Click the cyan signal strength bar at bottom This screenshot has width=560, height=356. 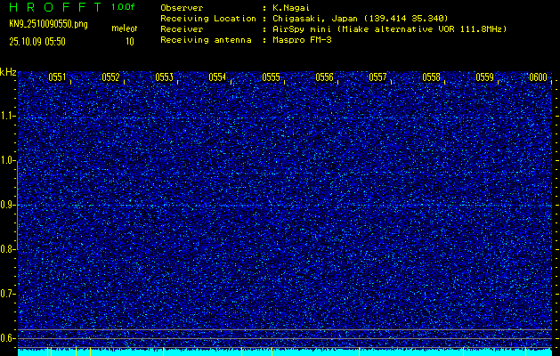click(x=267, y=352)
